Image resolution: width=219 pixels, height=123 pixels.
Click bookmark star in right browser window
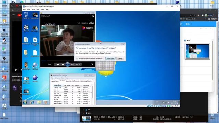click(x=194, y=15)
